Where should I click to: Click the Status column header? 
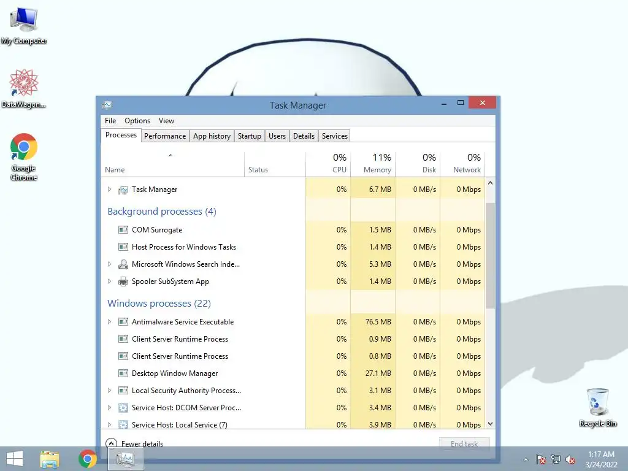tap(275, 164)
